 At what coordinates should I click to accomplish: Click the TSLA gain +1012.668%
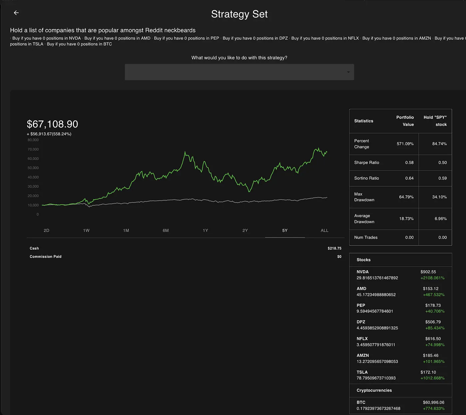click(432, 378)
